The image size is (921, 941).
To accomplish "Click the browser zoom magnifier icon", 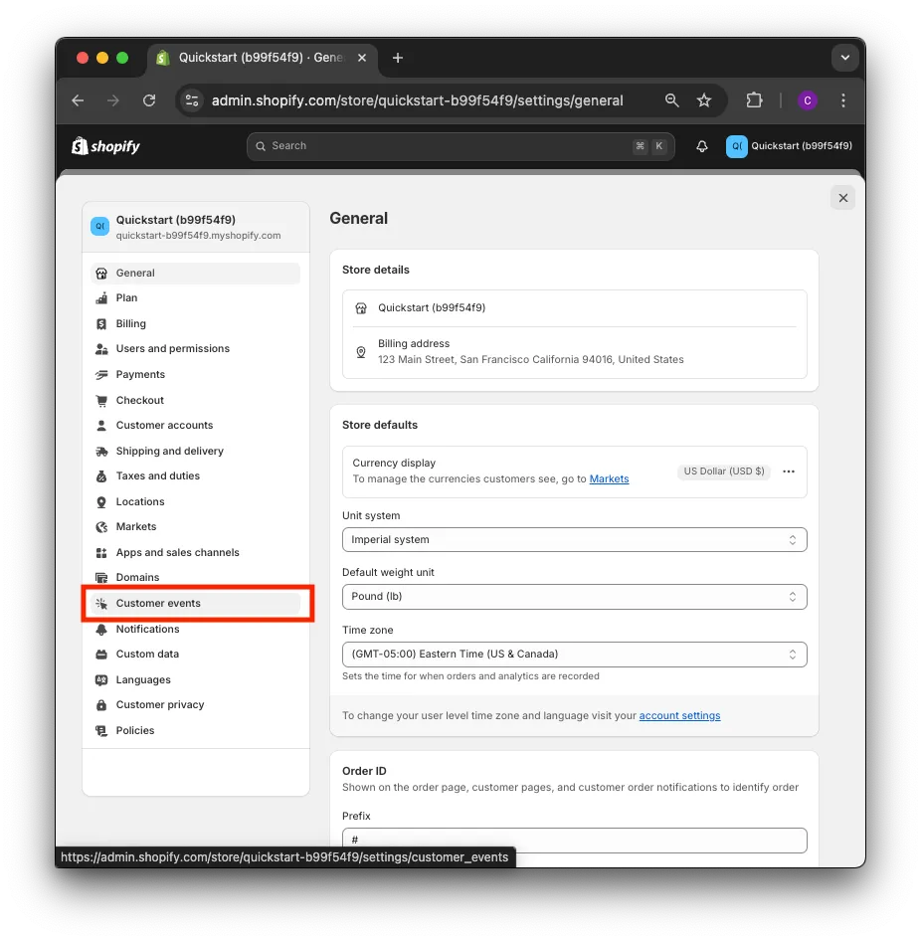I will coord(672,100).
